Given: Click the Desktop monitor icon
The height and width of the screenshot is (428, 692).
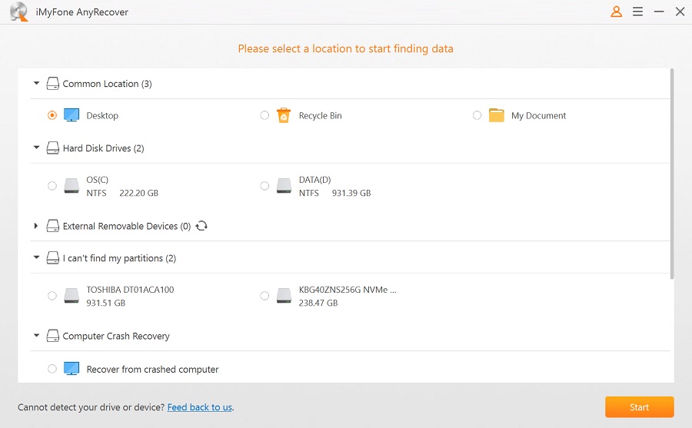Looking at the screenshot, I should tap(72, 115).
